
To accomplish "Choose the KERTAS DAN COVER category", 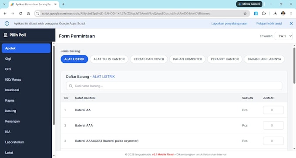I will tap(149, 59).
